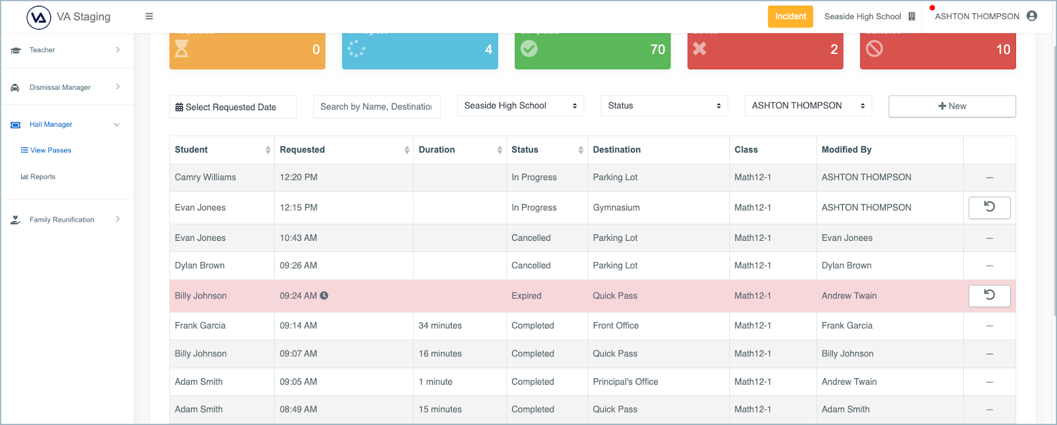
Task: Expand the Family Reunification chevron
Action: point(118,219)
